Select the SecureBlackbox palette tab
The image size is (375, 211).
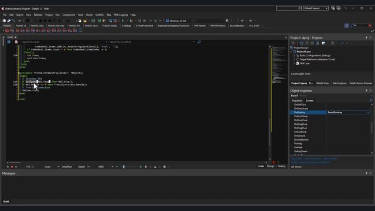(x=237, y=26)
